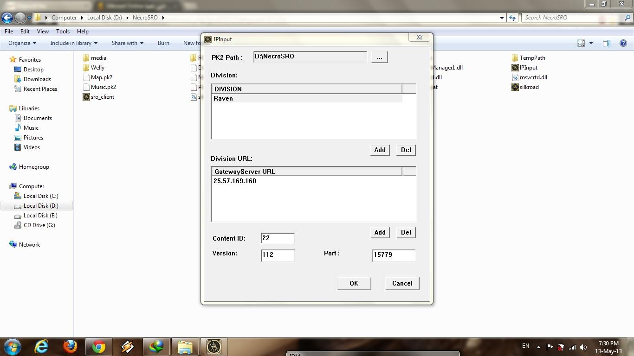The height and width of the screenshot is (356, 634).
Task: Select the 25.57.169.160 gateway URL row
Action: 307,181
